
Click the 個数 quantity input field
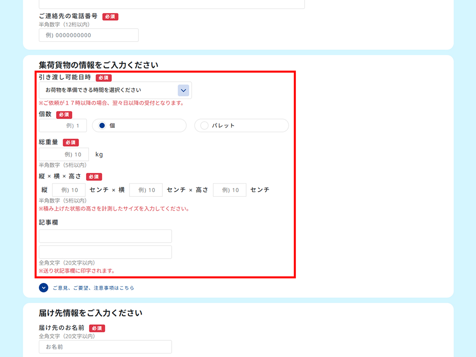(63, 125)
